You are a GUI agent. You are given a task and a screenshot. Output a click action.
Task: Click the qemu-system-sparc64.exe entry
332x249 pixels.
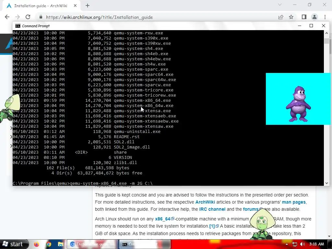144,75
